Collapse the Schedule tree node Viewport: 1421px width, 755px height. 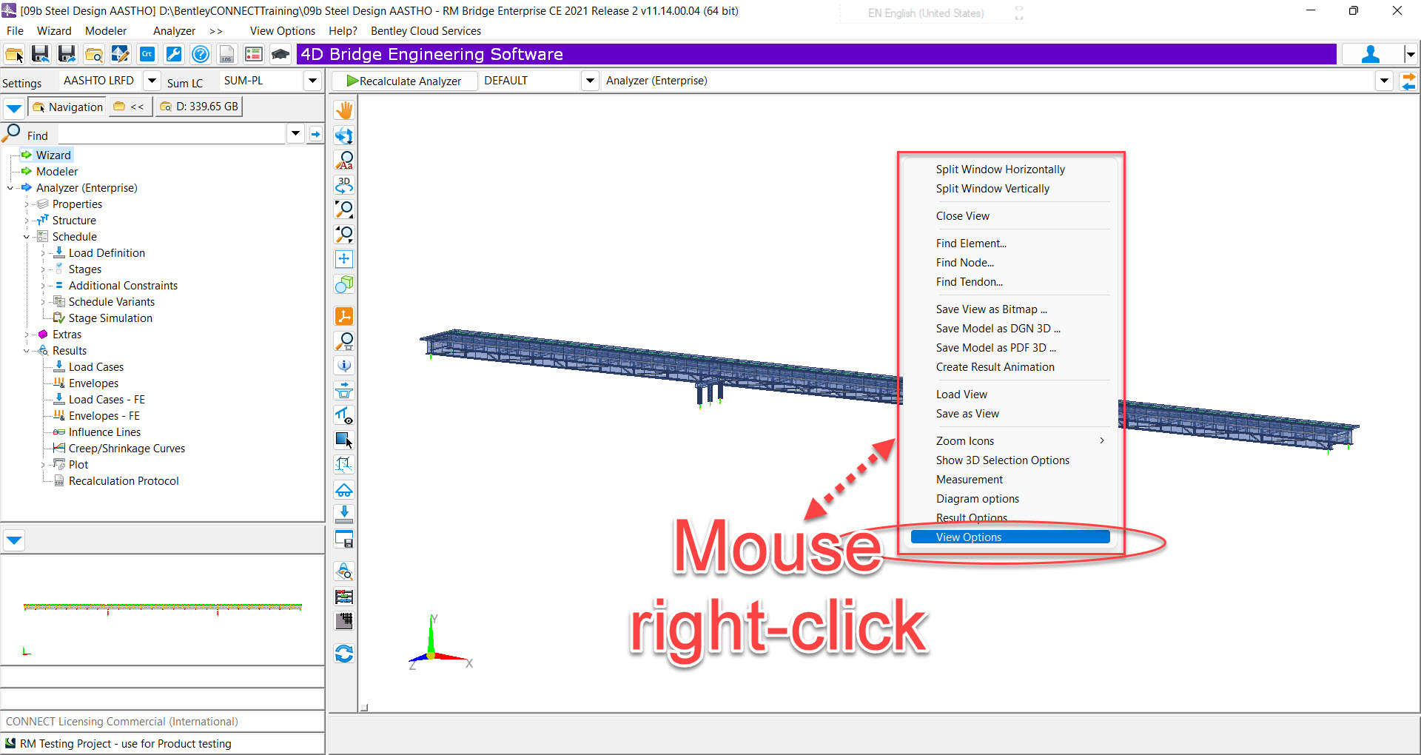[x=27, y=237]
